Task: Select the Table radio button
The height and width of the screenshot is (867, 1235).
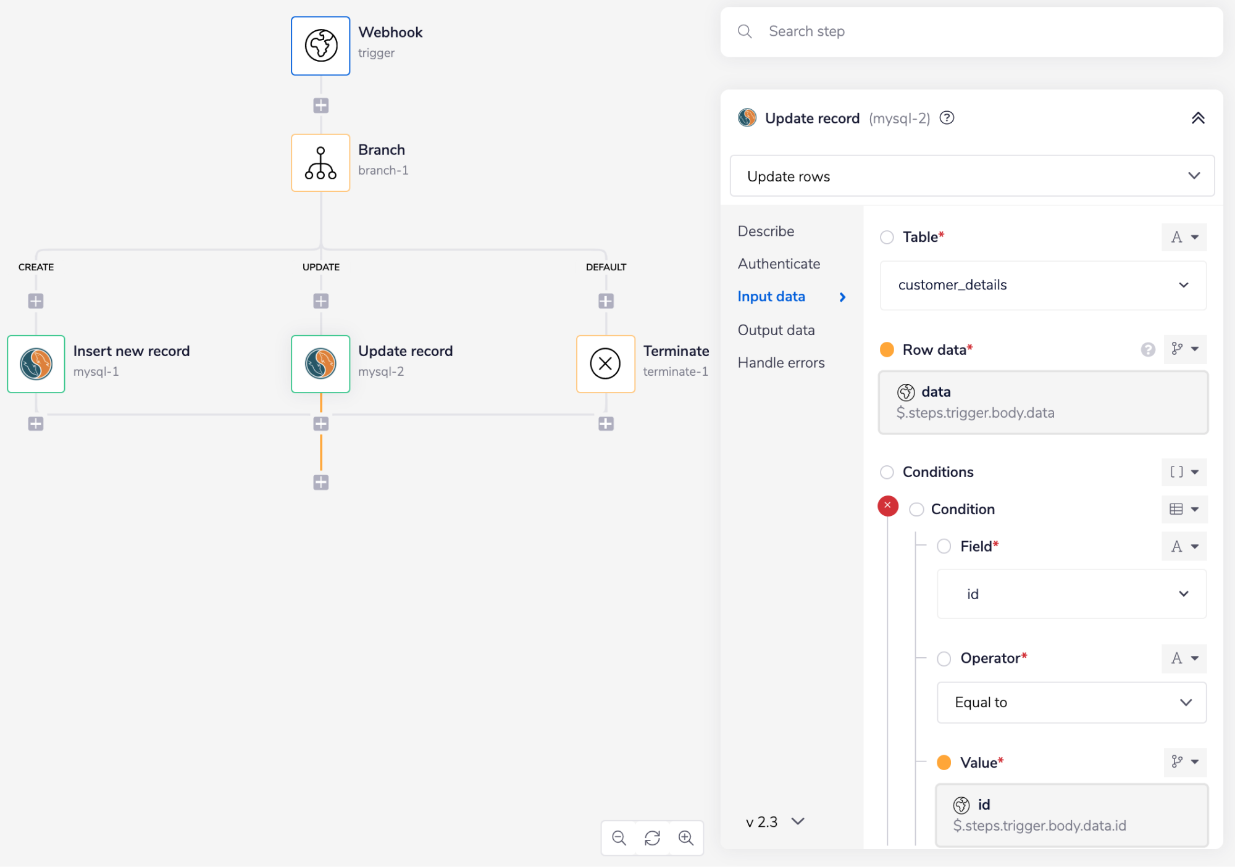Action: click(x=887, y=237)
